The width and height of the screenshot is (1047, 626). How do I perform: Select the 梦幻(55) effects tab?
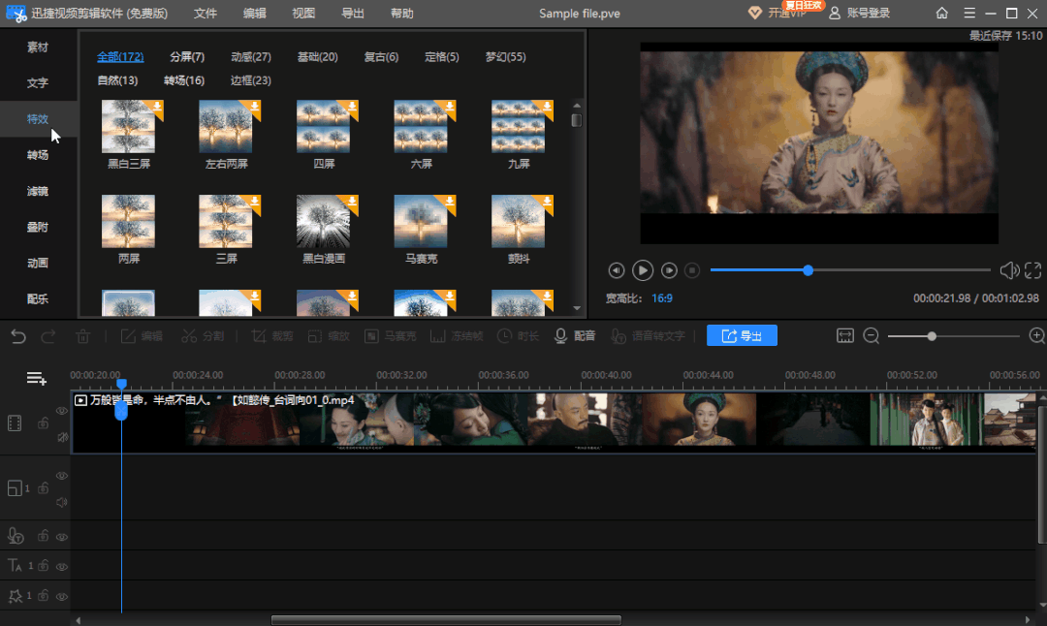point(505,57)
